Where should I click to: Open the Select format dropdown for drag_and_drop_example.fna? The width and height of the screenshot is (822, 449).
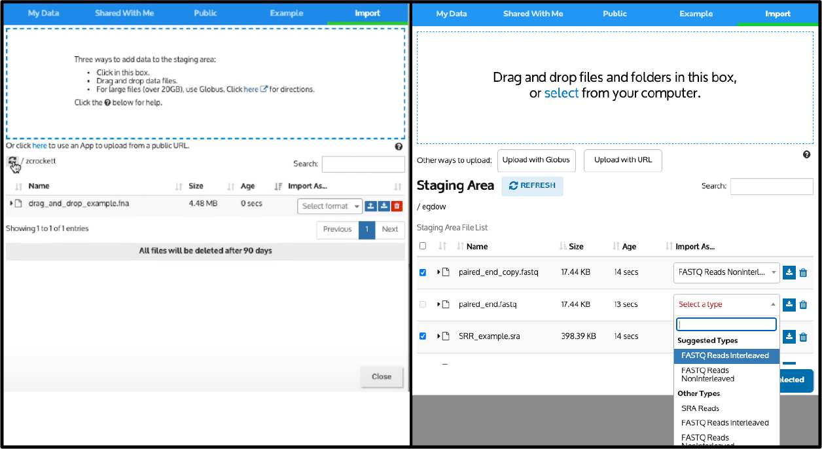coord(330,206)
